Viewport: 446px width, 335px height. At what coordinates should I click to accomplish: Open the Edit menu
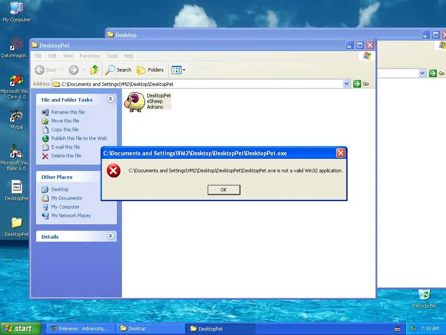(x=52, y=56)
